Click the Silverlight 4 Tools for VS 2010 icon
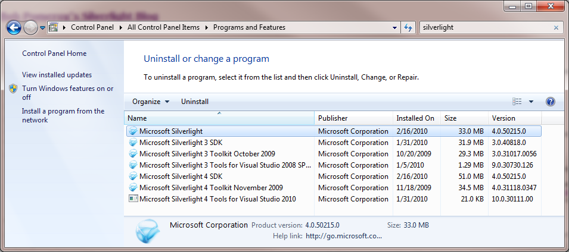Viewport: 569px width, 252px height. tap(133, 199)
